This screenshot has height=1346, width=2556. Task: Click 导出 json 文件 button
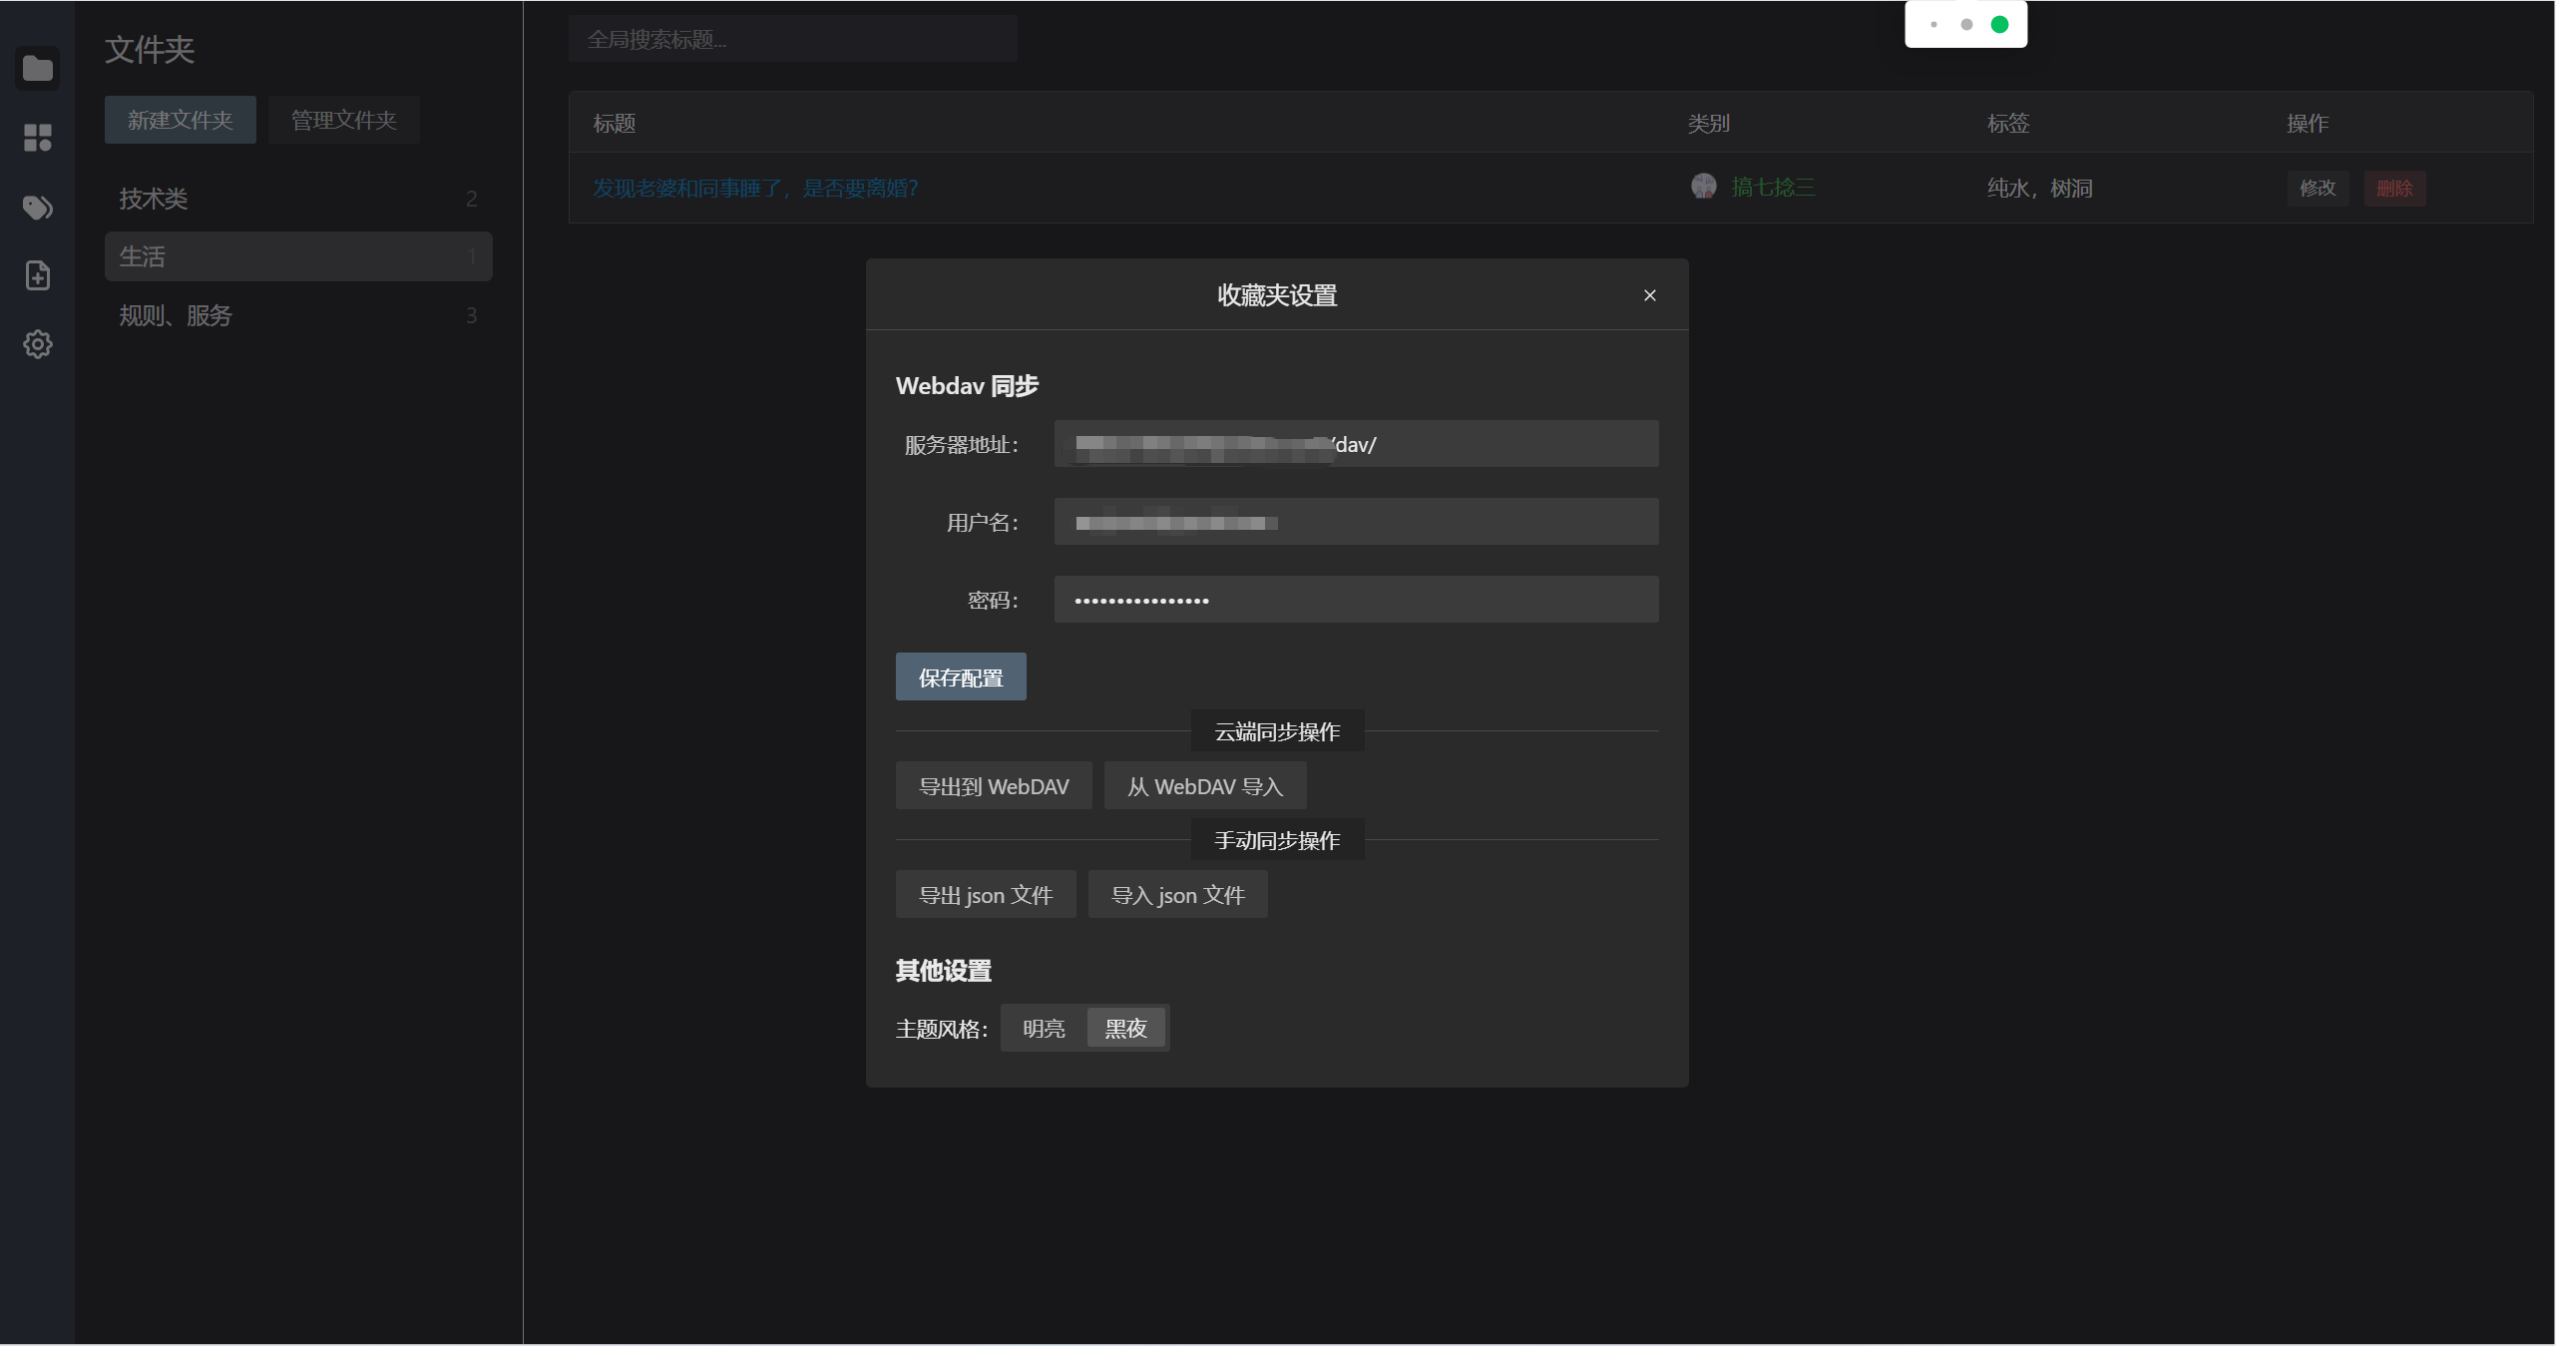(986, 895)
